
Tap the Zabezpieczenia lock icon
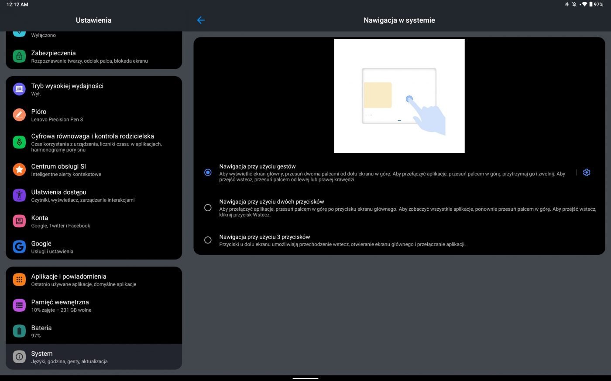19,57
